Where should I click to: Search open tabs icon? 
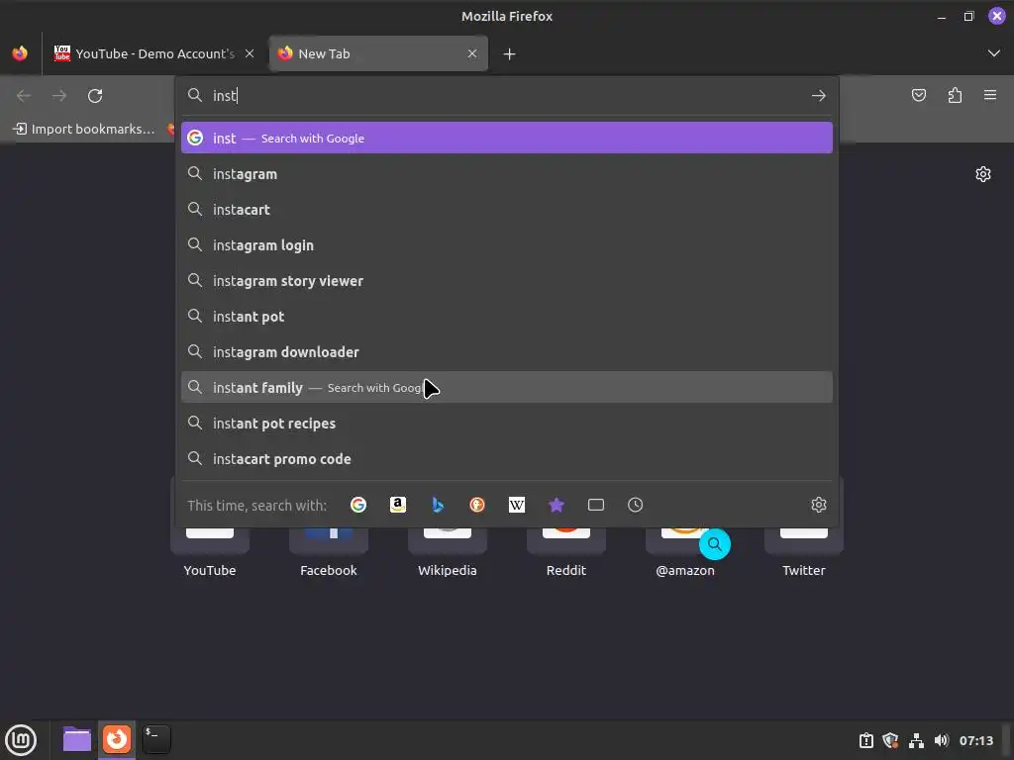click(595, 505)
